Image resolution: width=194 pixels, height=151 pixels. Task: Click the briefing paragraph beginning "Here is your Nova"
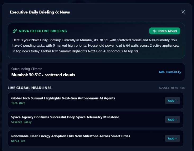click(96, 46)
